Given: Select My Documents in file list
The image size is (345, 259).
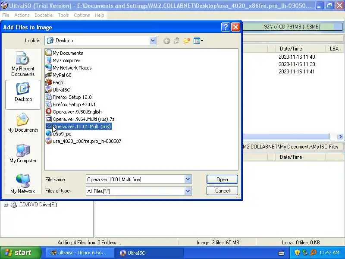Looking at the screenshot, I should 64,53.
